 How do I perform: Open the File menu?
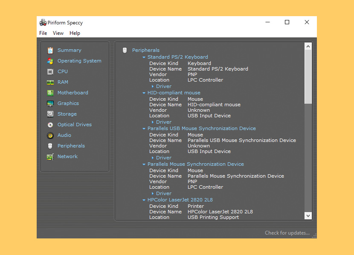(43, 33)
